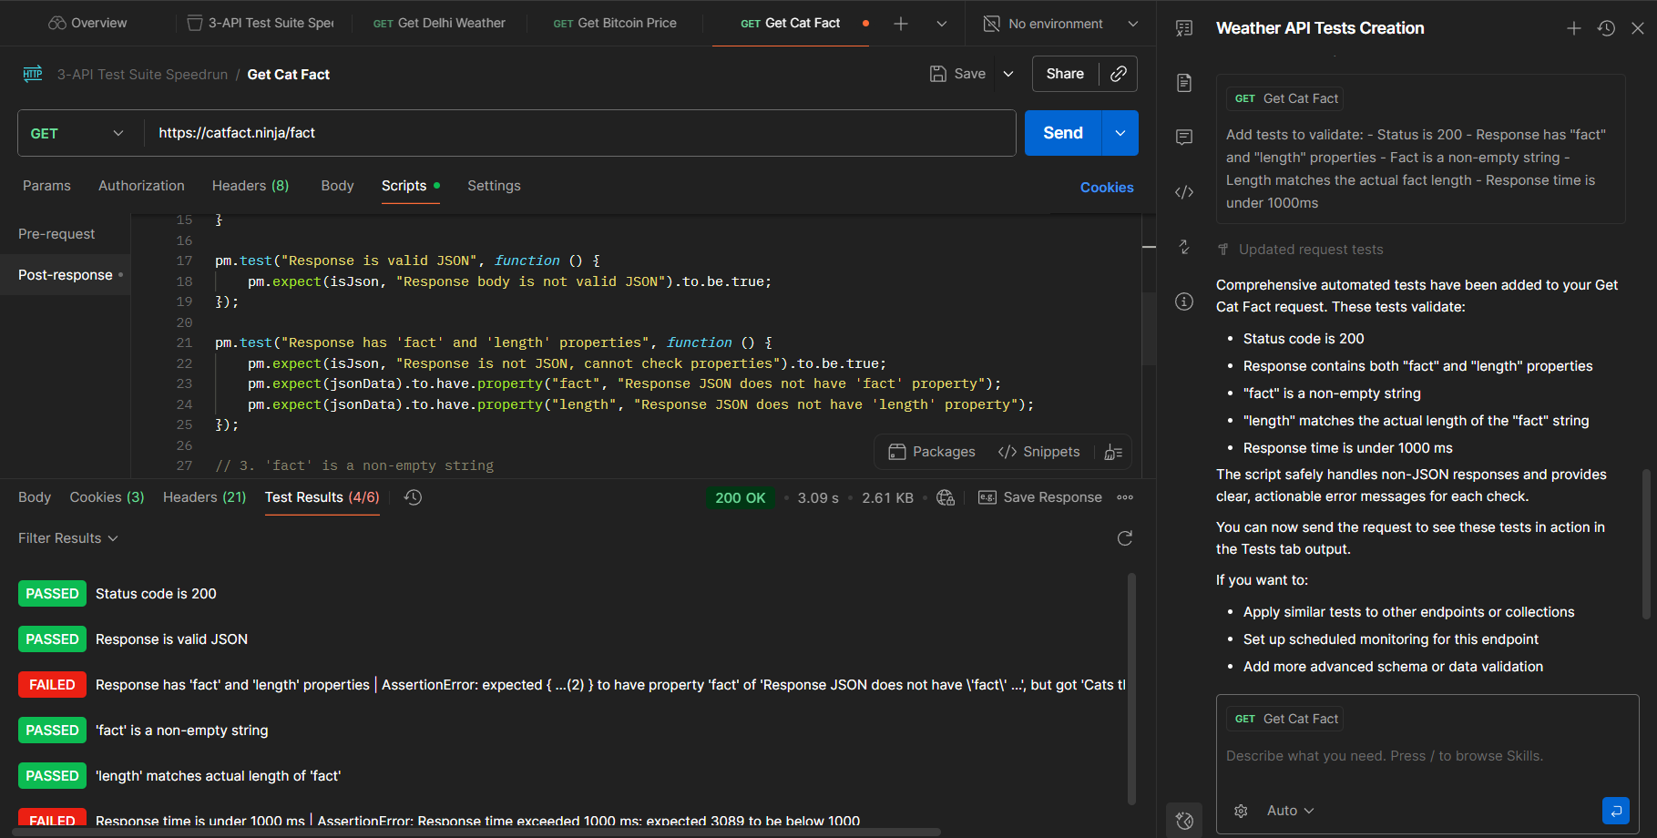The width and height of the screenshot is (1657, 838).
Task: Switch to the Headers (8) tab
Action: pyautogui.click(x=251, y=186)
